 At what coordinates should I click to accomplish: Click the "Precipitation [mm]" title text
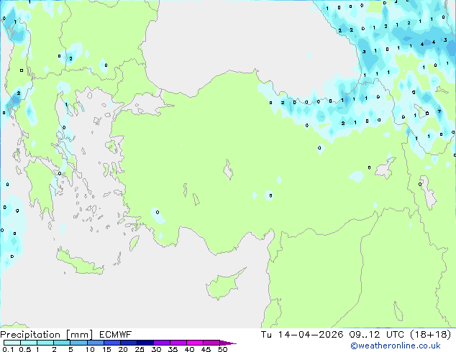point(46,335)
